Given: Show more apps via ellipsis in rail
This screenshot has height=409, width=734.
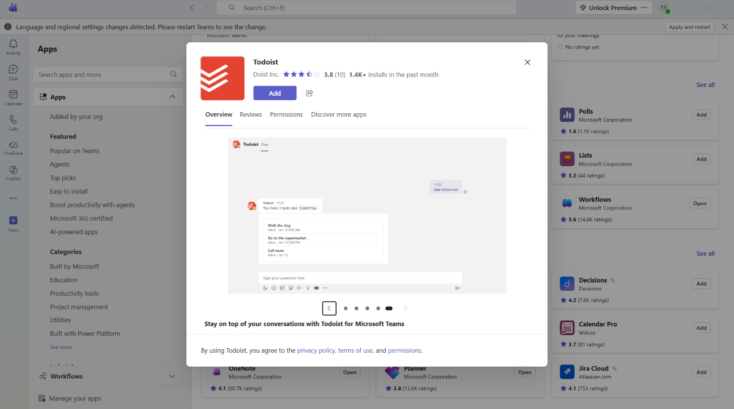Looking at the screenshot, I should click(13, 198).
